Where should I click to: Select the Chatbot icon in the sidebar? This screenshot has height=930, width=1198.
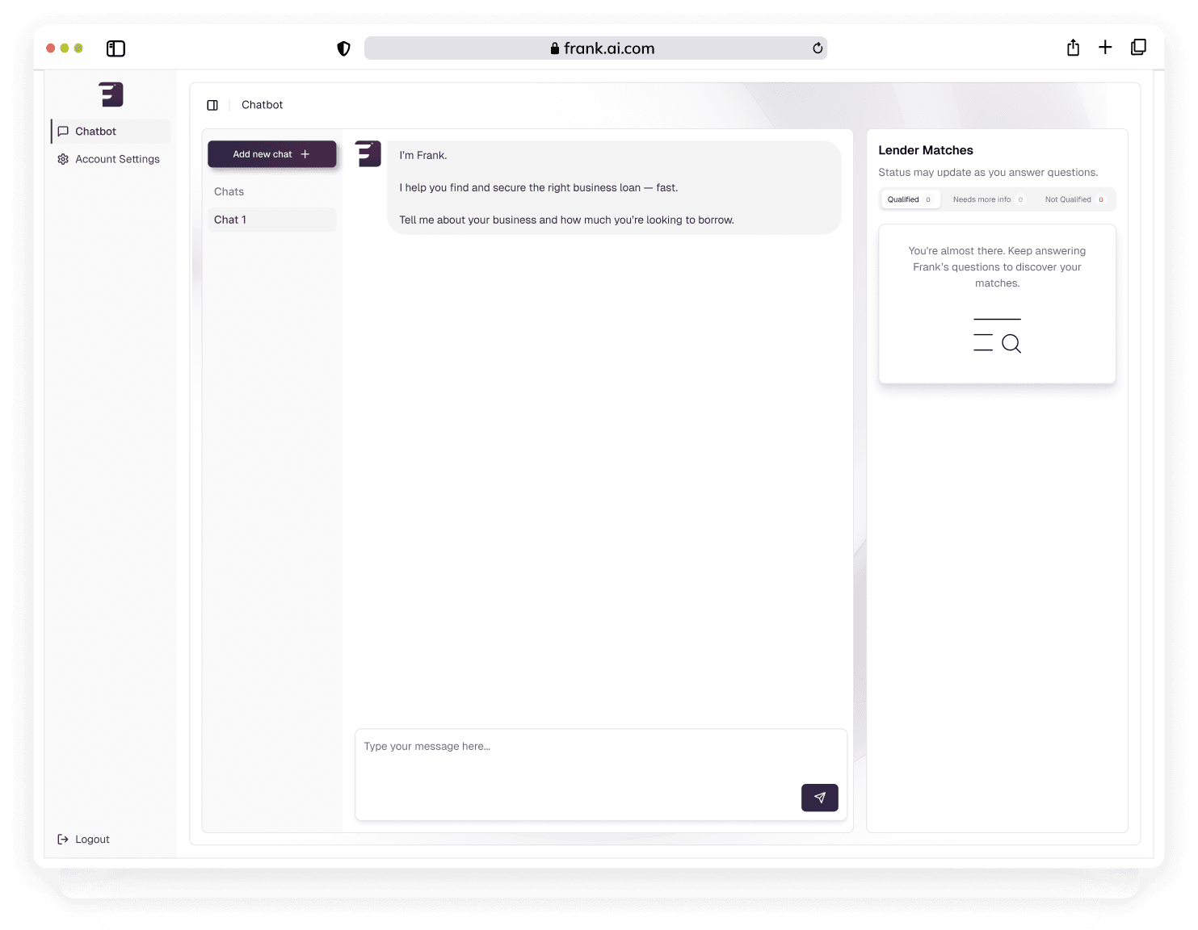click(64, 131)
